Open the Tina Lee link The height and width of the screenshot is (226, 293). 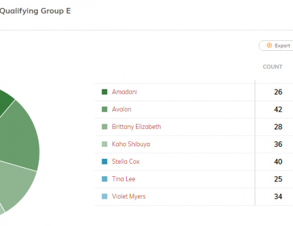123,179
